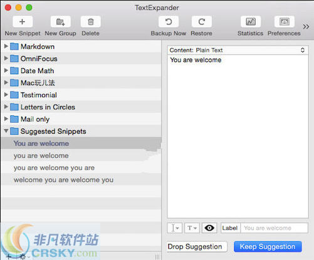
Task: Click the Backup Now icon
Action: coord(169,22)
